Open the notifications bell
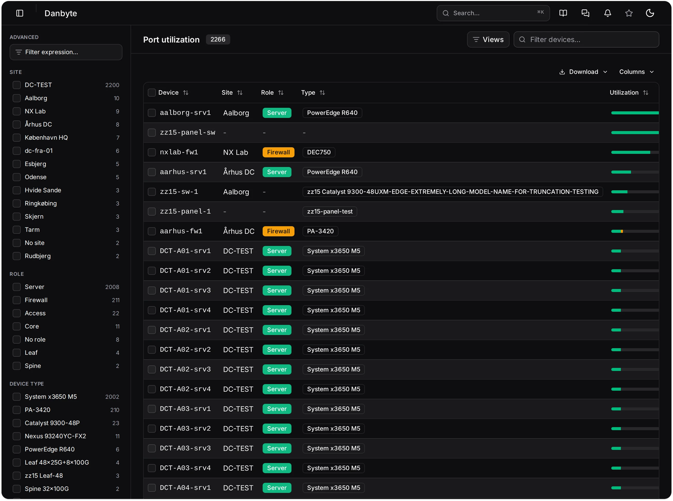 pos(608,13)
